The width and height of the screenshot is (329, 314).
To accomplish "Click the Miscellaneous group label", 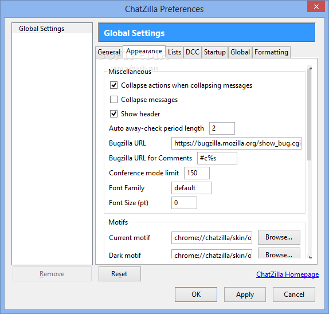I will pos(130,72).
